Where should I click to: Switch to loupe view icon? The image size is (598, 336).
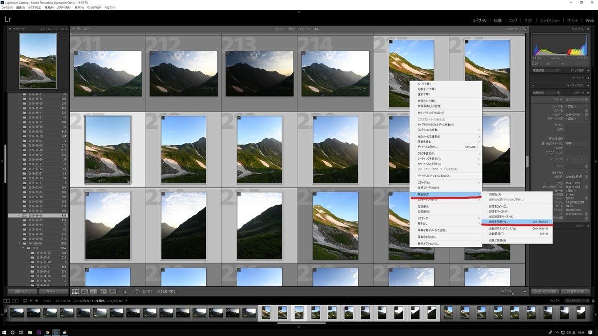pyautogui.click(x=85, y=291)
